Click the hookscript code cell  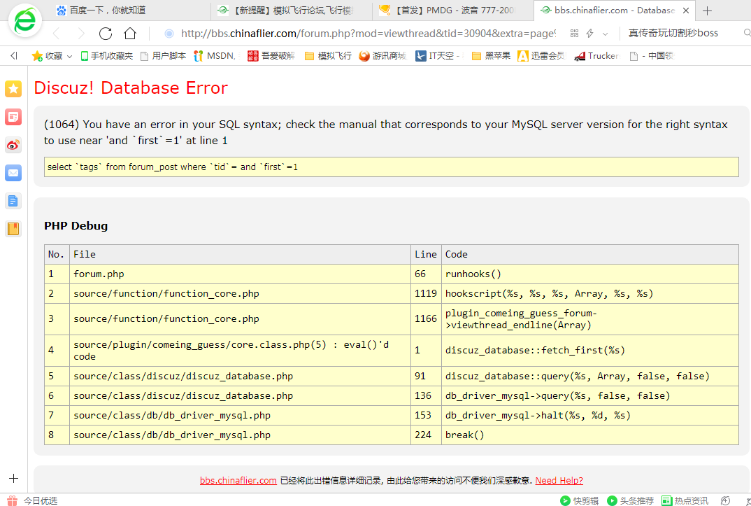[x=590, y=293]
